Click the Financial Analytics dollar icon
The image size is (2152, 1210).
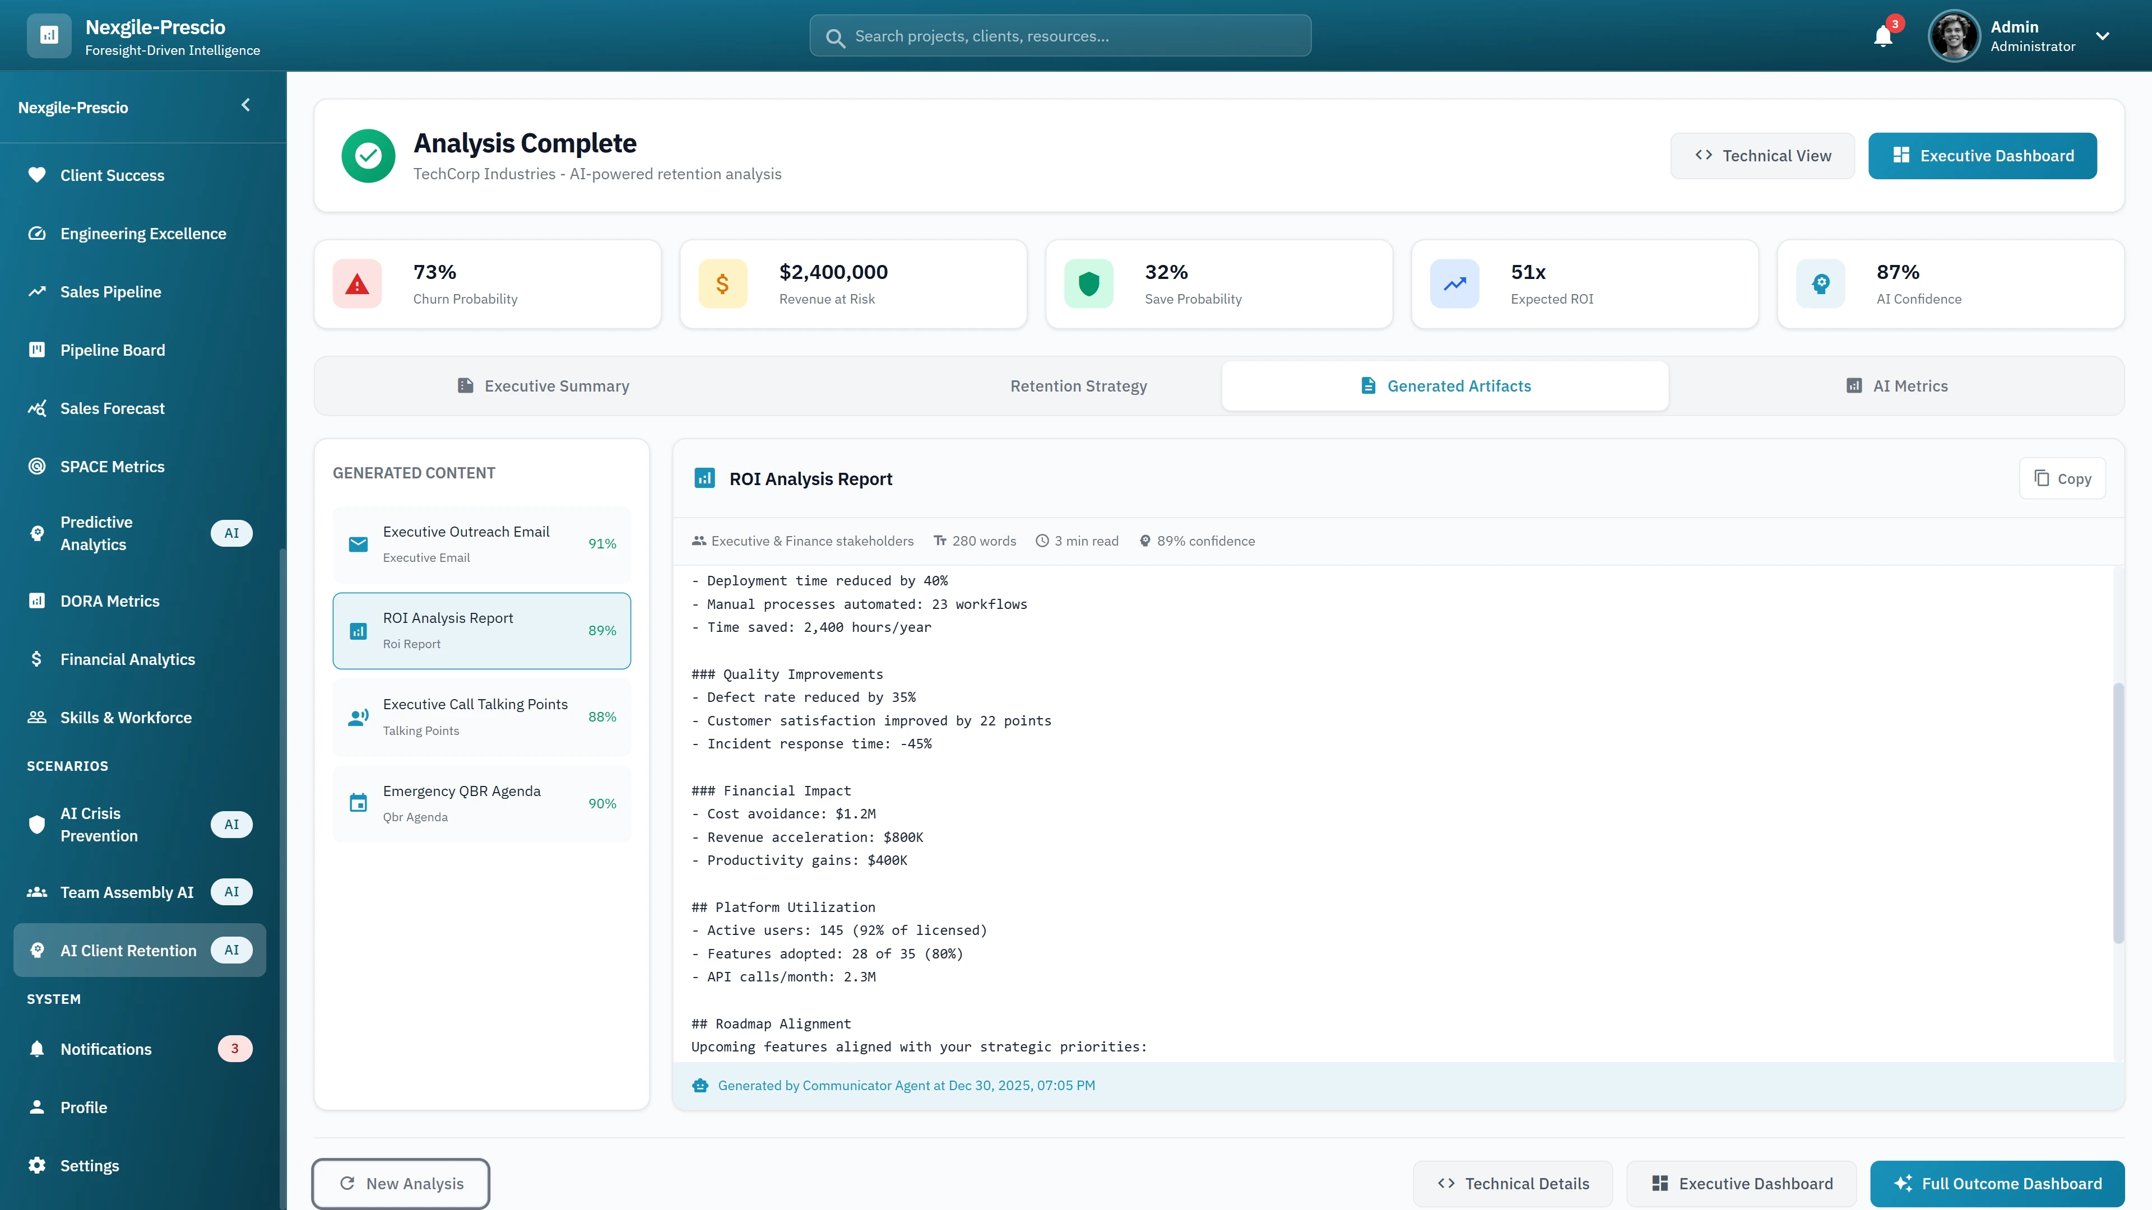[x=37, y=659]
